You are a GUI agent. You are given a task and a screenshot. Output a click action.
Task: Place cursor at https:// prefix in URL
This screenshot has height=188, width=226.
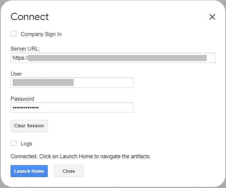[x=20, y=58]
